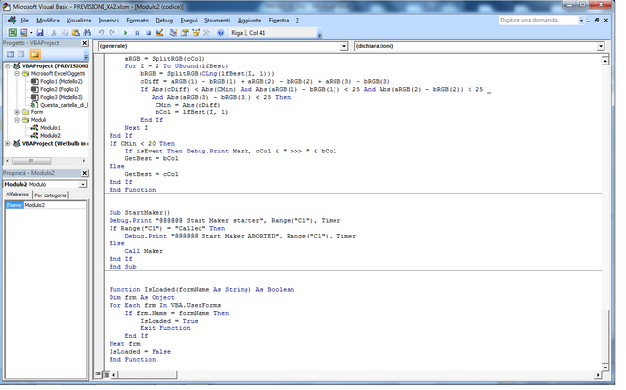This screenshot has height=390, width=626.
Task: Click the (Name) property value Modulo2
Action: point(55,206)
